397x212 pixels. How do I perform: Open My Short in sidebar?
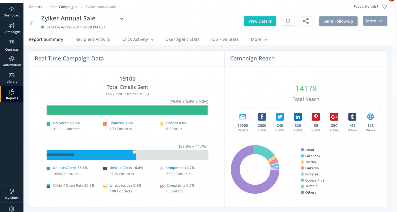point(12,194)
